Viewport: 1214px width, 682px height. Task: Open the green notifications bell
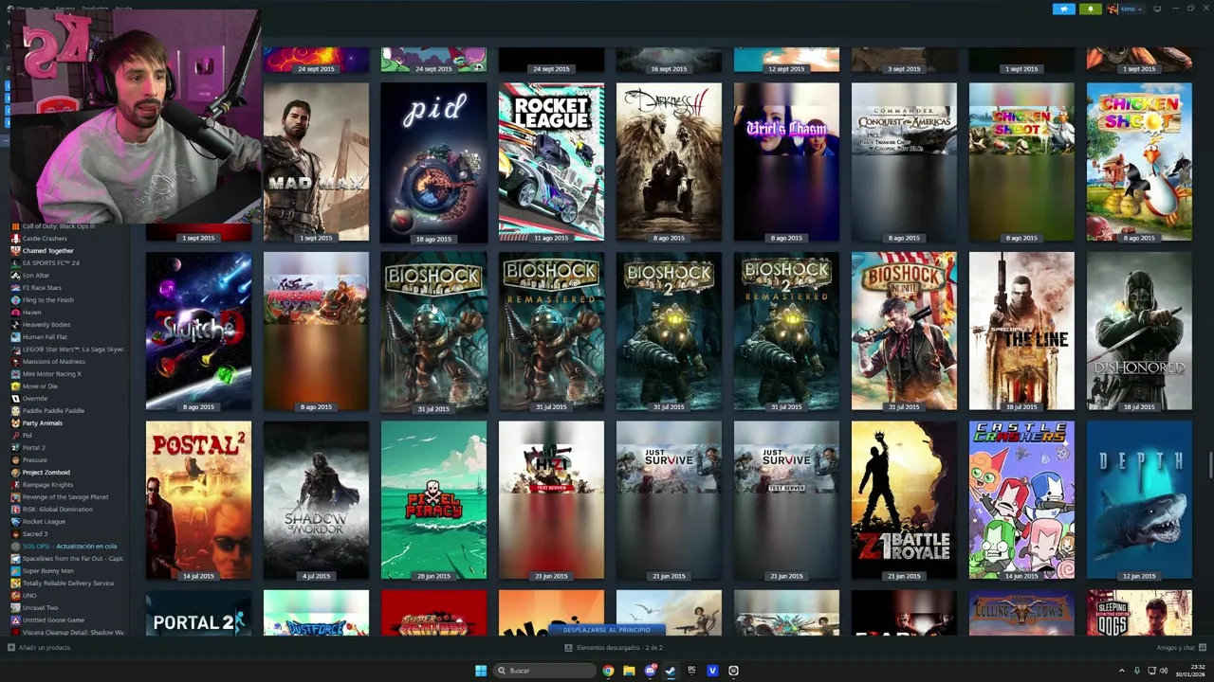tap(1090, 9)
